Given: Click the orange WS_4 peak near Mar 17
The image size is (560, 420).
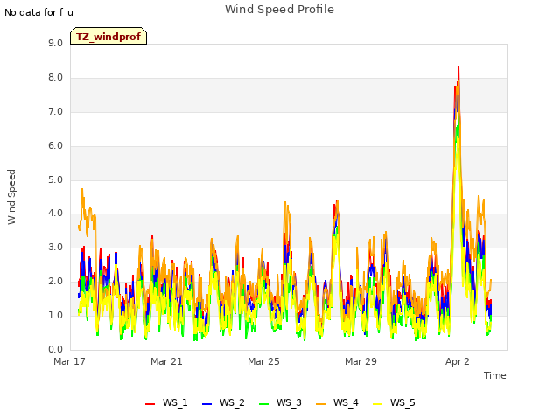Looking at the screenshot, I should tap(82, 190).
